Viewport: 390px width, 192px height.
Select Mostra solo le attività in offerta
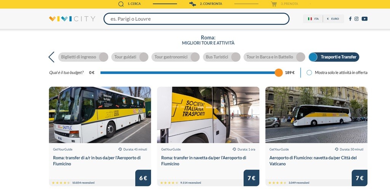309,73
